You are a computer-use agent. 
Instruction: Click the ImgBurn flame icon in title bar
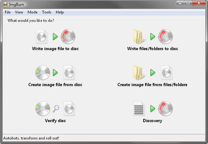point(5,4)
